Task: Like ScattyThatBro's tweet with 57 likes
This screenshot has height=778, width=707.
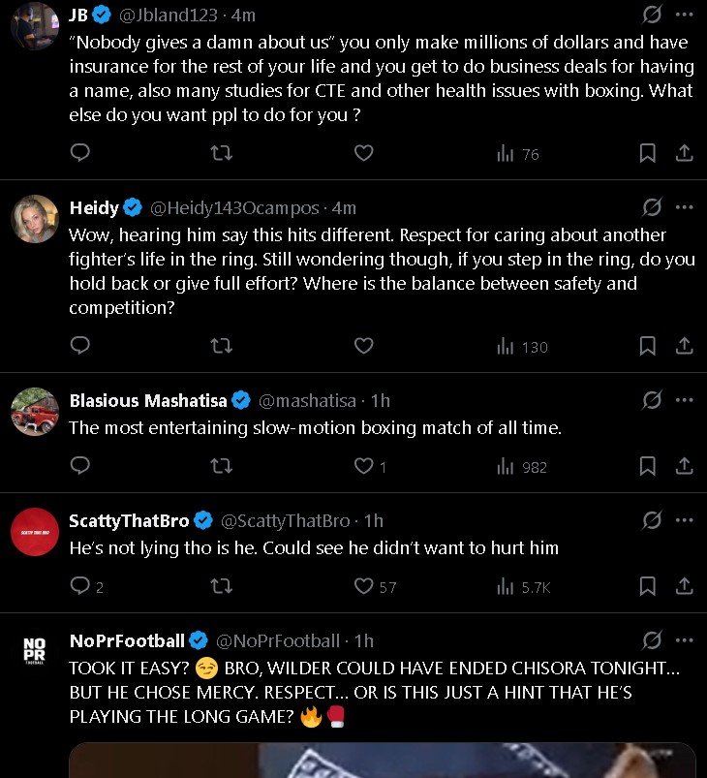Action: [x=363, y=586]
